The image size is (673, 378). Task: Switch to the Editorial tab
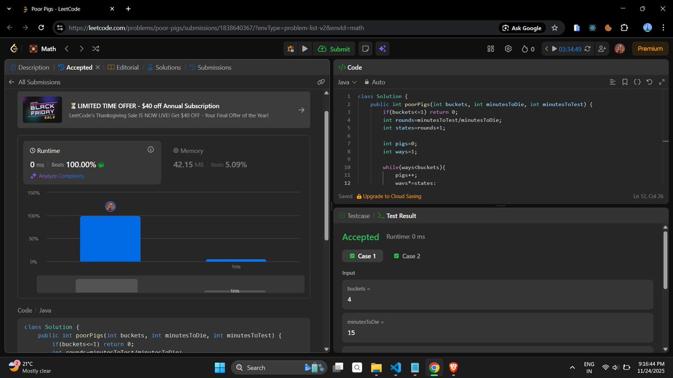(x=123, y=67)
